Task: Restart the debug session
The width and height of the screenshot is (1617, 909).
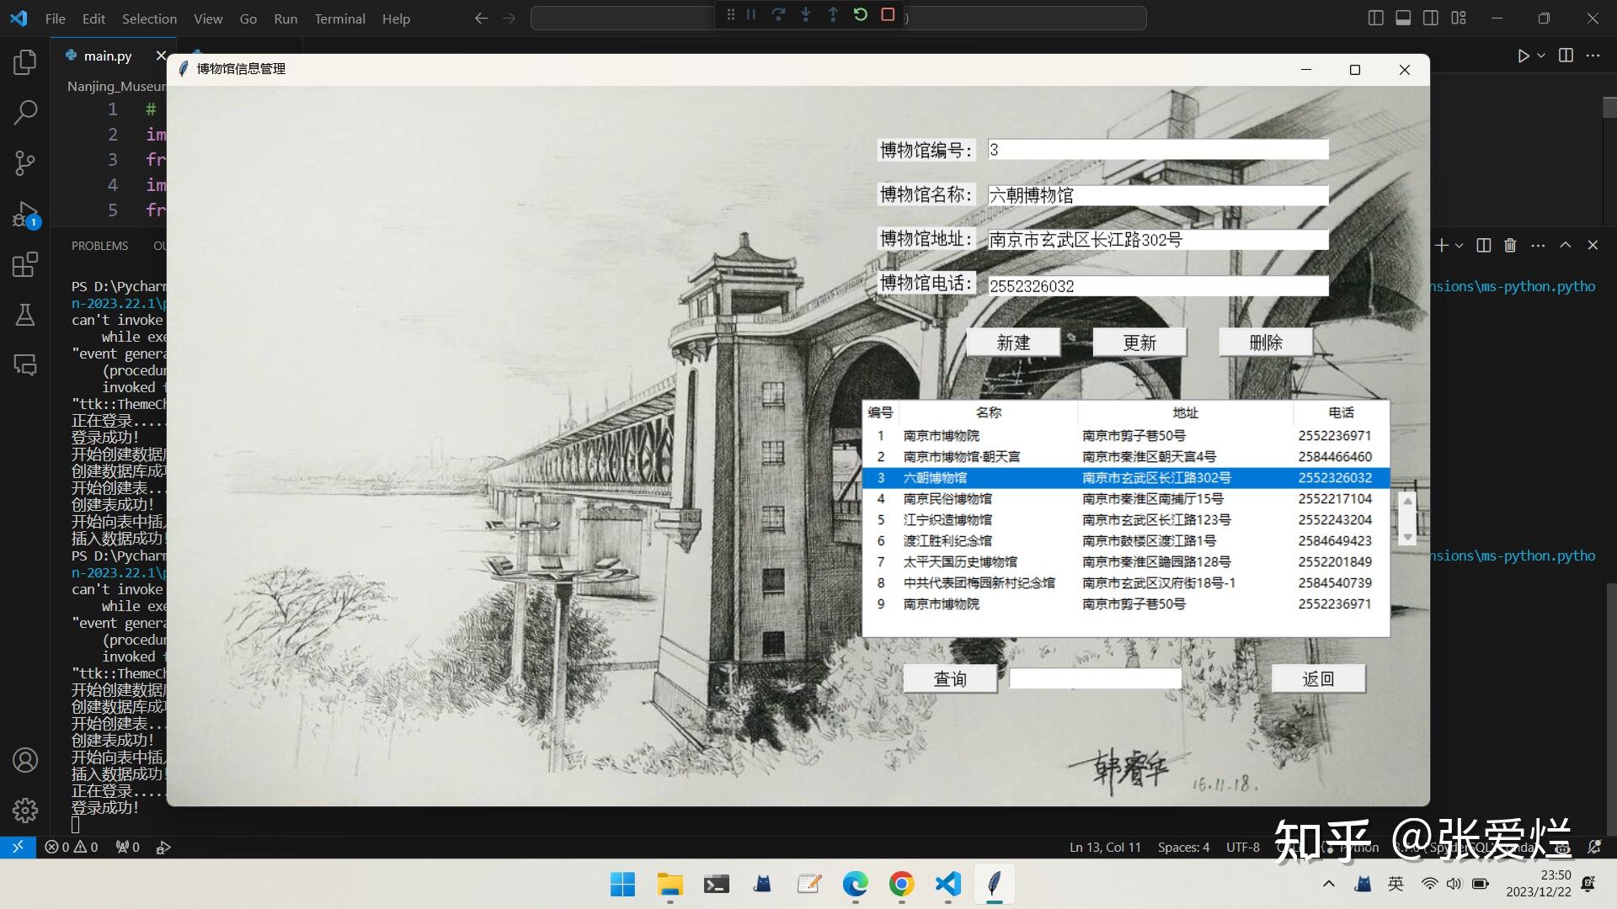Action: [x=860, y=14]
